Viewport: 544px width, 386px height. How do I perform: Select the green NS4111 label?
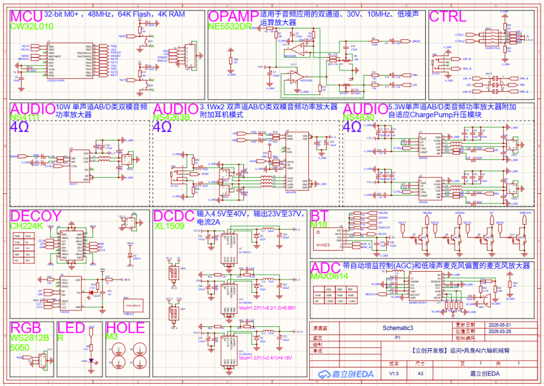pos(25,117)
